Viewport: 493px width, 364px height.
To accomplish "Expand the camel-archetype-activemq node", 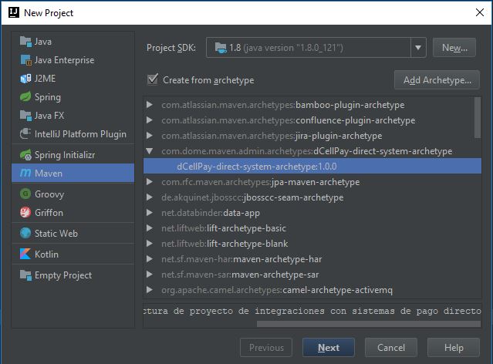I will [150, 290].
